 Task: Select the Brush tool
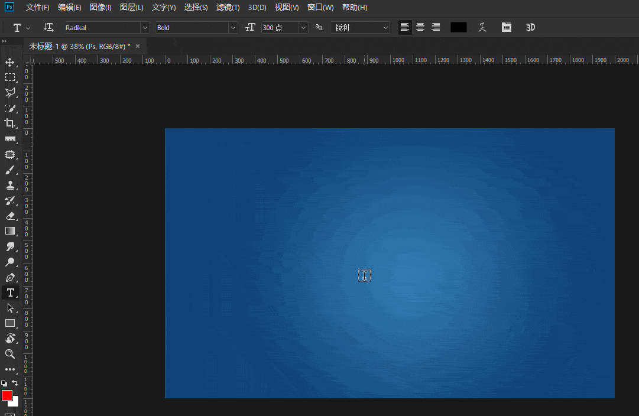10,170
